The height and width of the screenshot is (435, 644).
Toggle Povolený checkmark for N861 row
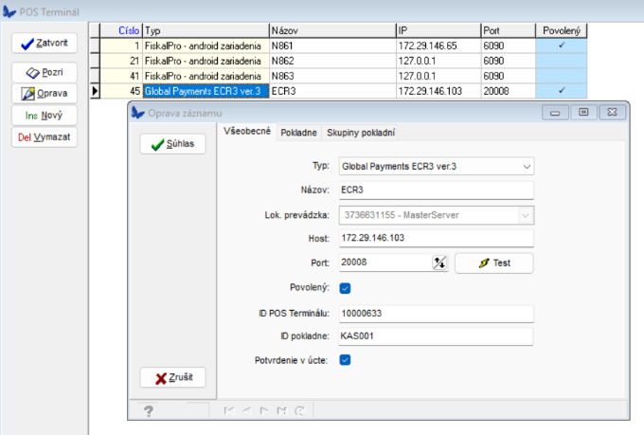[x=561, y=45]
